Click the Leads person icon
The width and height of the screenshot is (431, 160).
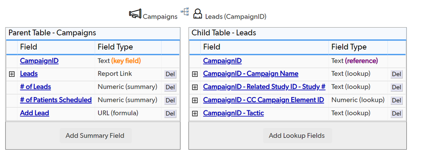197,13
